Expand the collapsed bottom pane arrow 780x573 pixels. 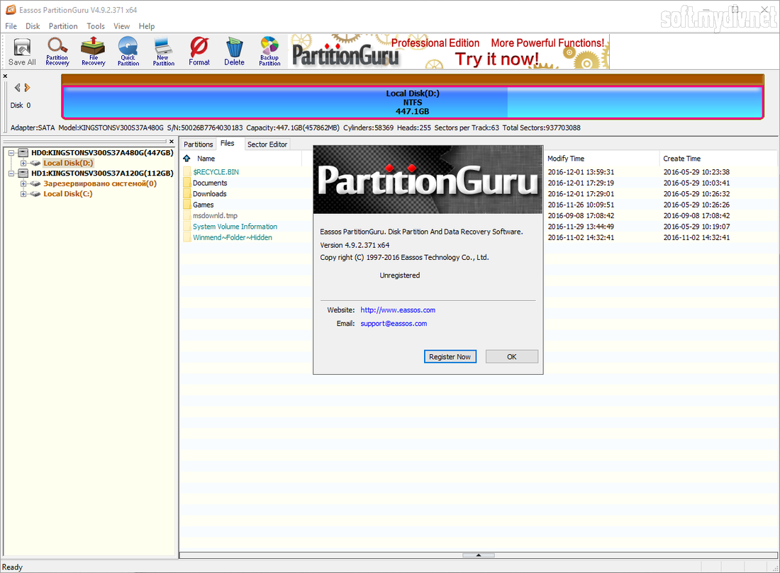[479, 555]
